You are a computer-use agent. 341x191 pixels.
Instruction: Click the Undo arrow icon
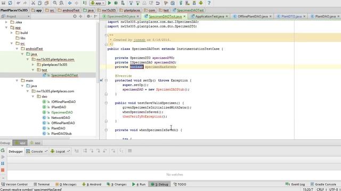(18, 3)
